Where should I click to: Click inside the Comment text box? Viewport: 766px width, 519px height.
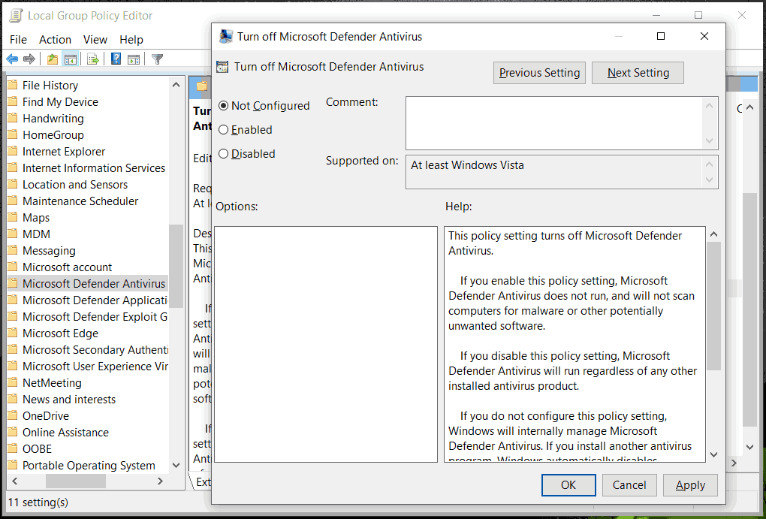coord(554,123)
